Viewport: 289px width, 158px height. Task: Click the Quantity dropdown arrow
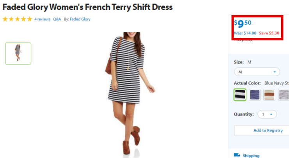coord(271,114)
